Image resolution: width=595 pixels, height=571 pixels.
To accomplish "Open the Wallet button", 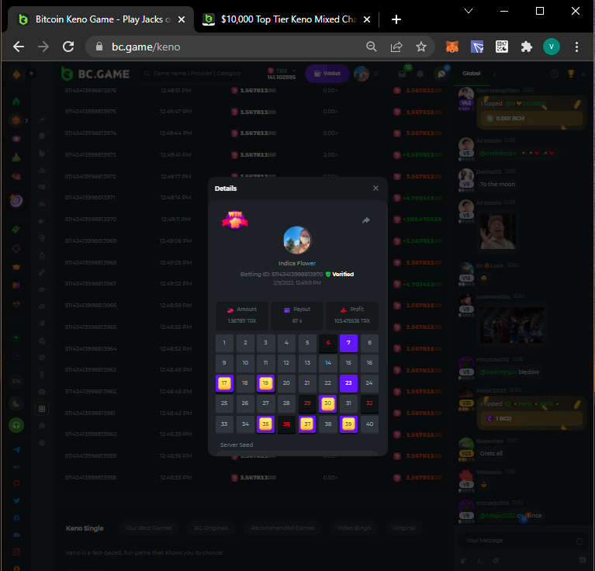I will coord(327,74).
